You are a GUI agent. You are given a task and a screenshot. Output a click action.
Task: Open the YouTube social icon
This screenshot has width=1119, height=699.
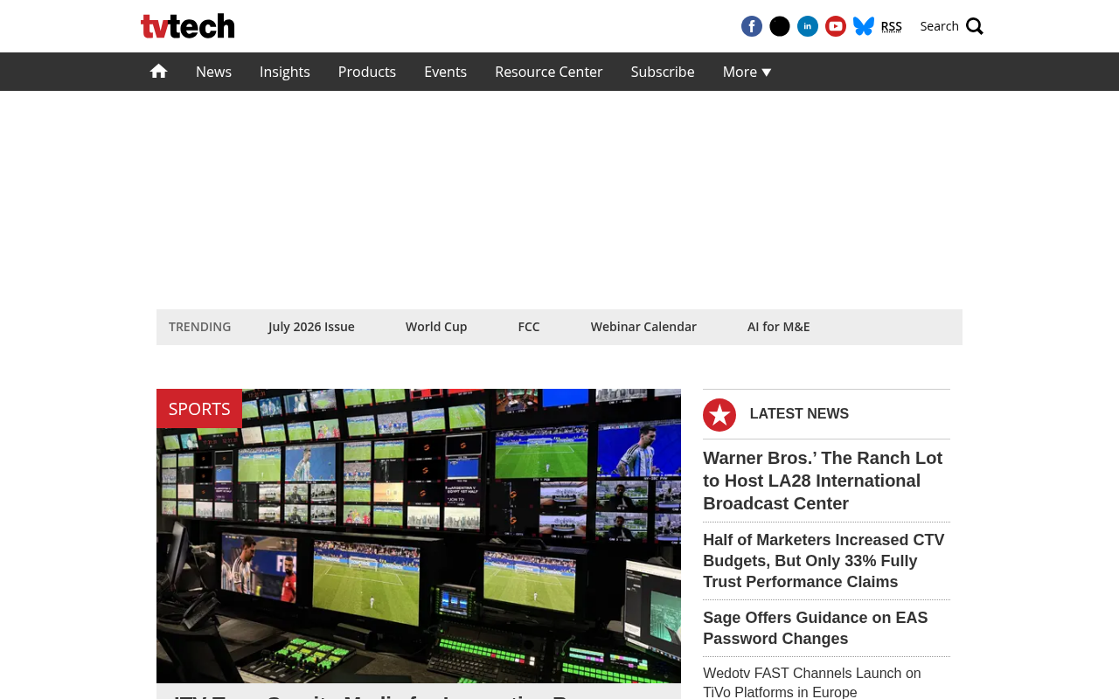pos(836,26)
